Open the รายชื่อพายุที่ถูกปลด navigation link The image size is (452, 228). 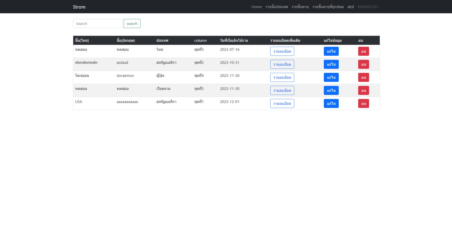(x=328, y=7)
